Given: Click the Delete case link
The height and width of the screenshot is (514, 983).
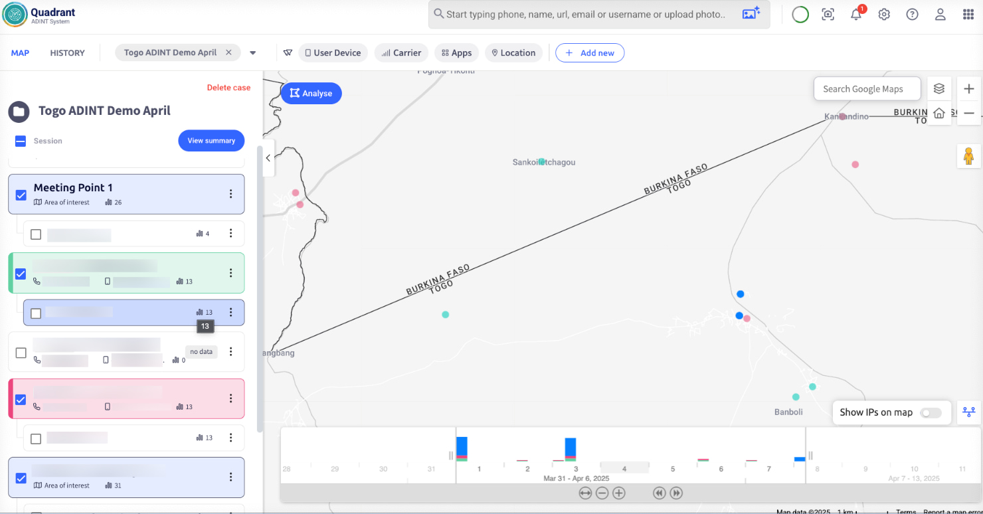Looking at the screenshot, I should (x=228, y=88).
